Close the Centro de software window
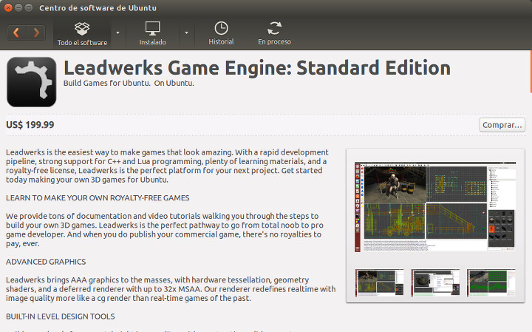Screen dimensions: 532x332 [8, 7]
